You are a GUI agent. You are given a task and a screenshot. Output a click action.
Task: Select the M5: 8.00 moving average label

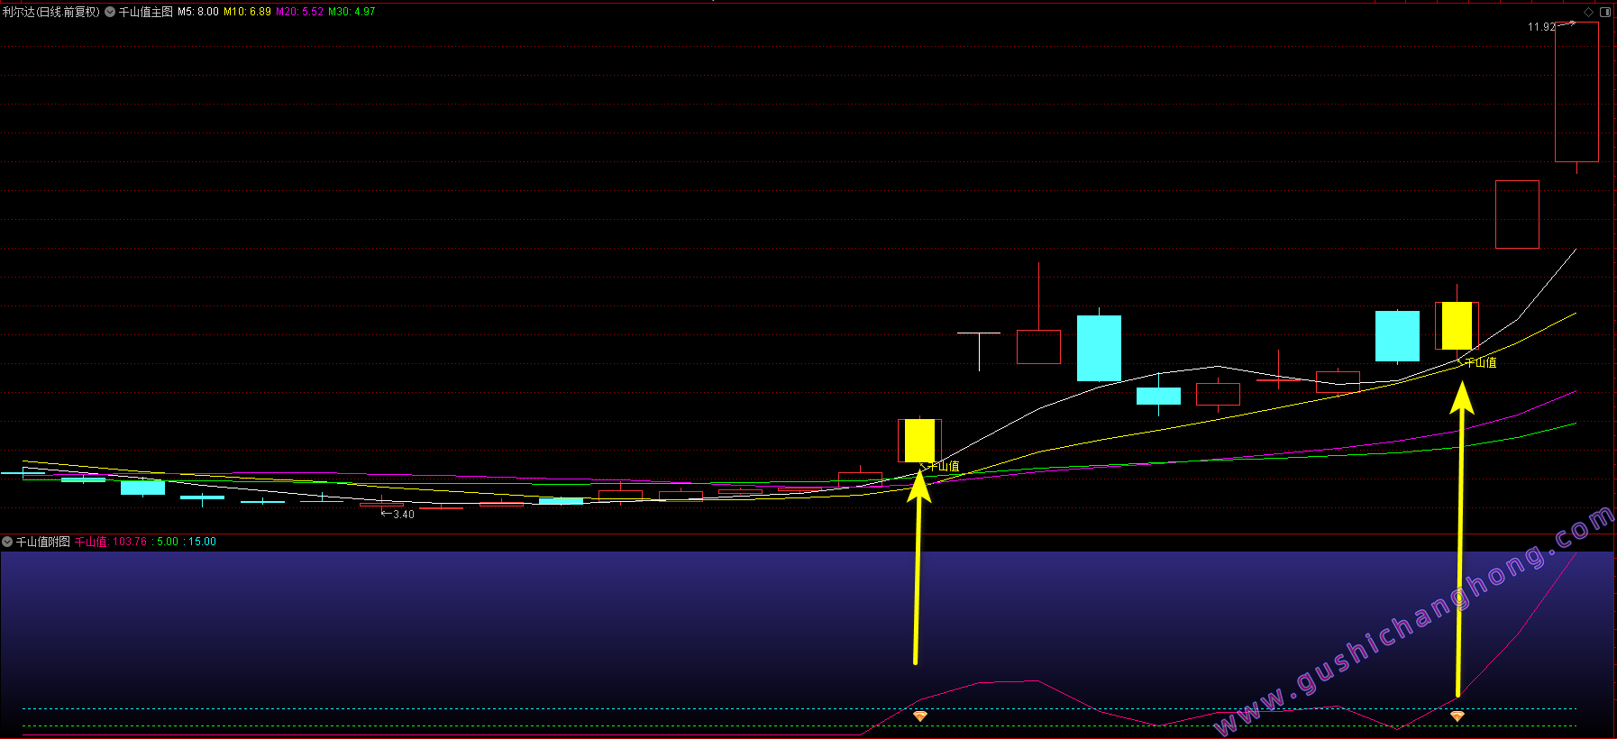tap(198, 12)
